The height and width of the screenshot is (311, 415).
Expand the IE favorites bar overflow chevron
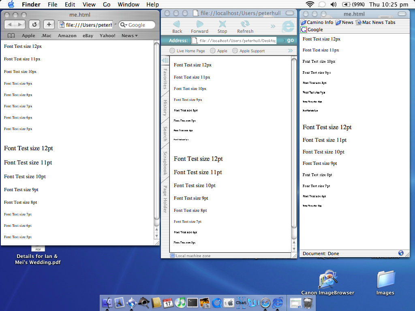pos(290,51)
